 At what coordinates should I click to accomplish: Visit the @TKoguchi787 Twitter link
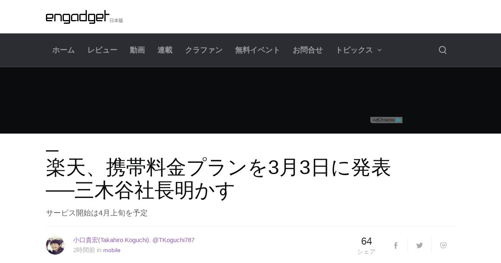point(174,240)
